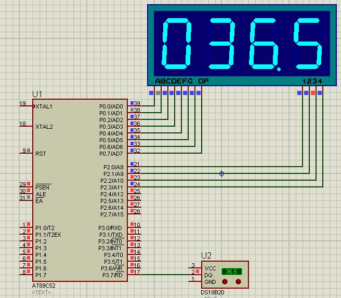This screenshot has height=298, width=341.
Task: Click the pin number 18 at XTAL2
Action: [23, 124]
